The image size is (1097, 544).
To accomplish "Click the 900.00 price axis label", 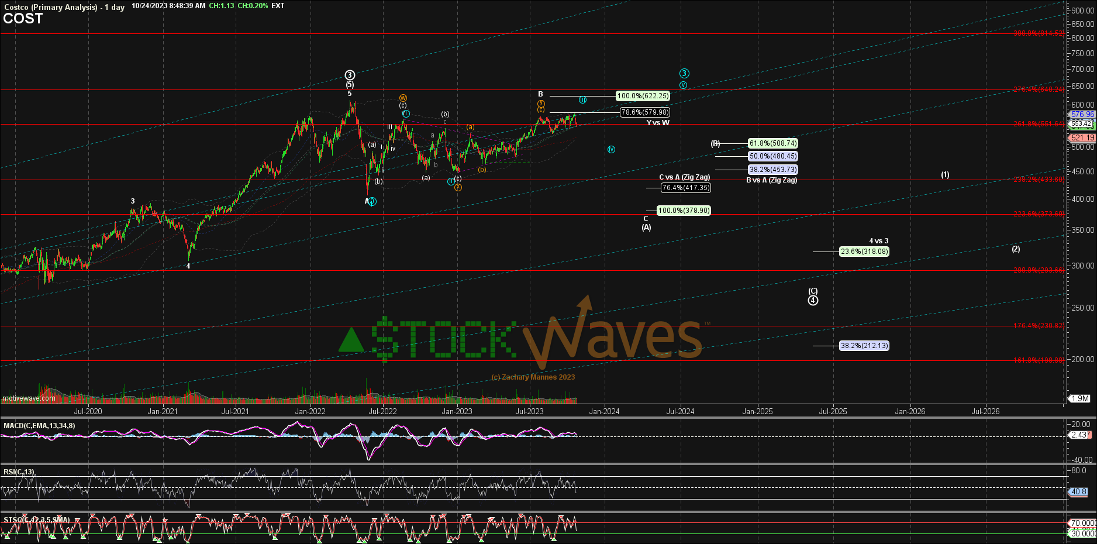I will point(1082,11).
